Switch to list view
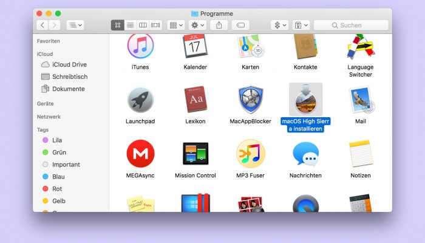Viewport: 425px width, 243px height. [x=131, y=26]
